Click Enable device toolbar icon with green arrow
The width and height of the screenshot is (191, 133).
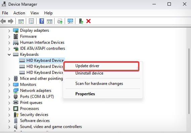coord(81,21)
